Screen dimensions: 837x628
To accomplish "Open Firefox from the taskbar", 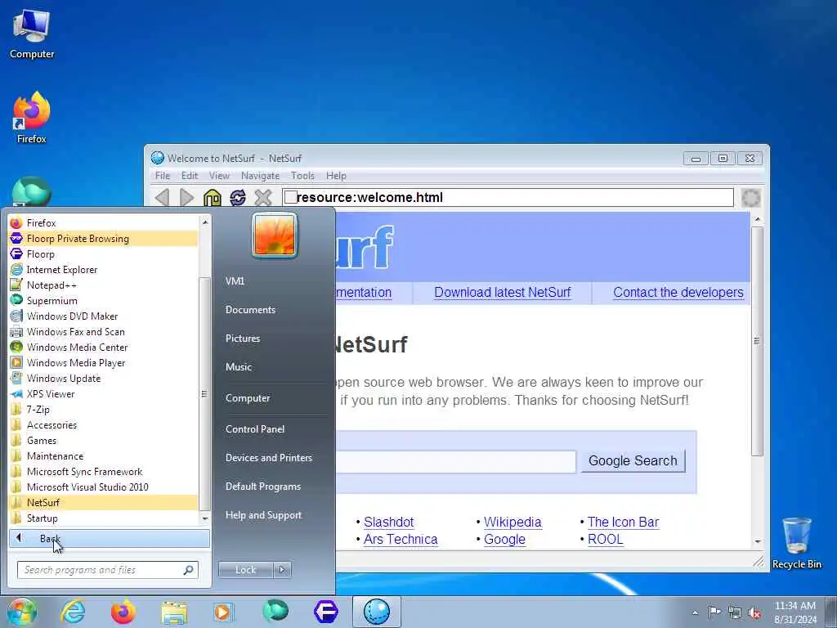I will [x=123, y=612].
